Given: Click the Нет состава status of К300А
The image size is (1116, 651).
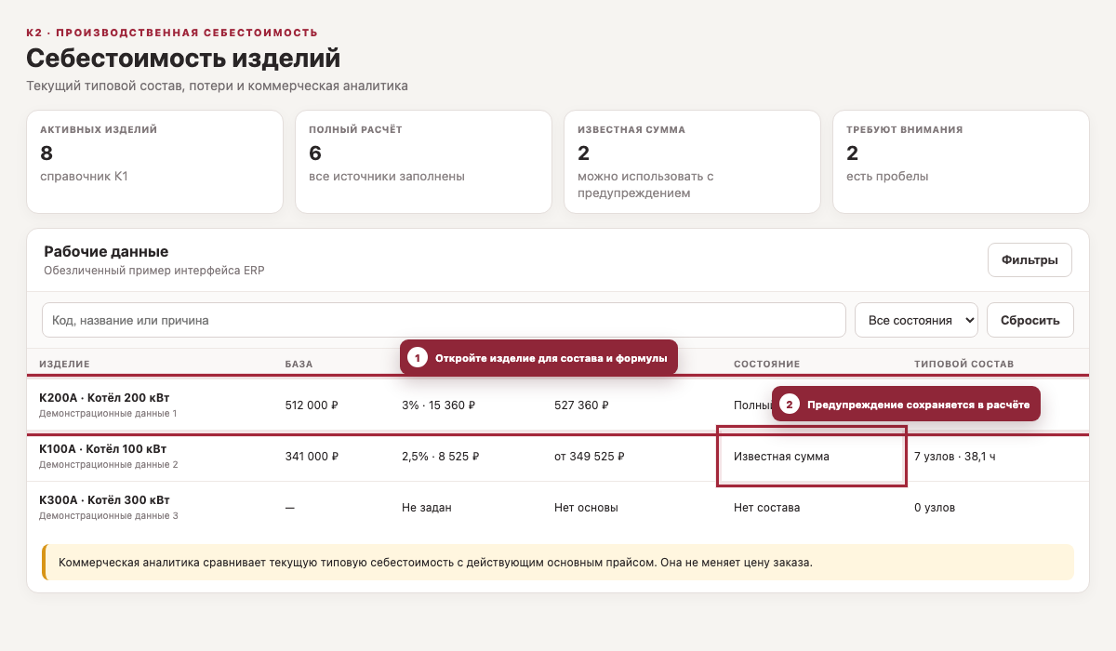Looking at the screenshot, I should pyautogui.click(x=766, y=508).
